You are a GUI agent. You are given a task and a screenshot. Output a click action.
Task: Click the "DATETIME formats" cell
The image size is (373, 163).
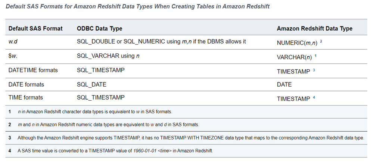33,70
